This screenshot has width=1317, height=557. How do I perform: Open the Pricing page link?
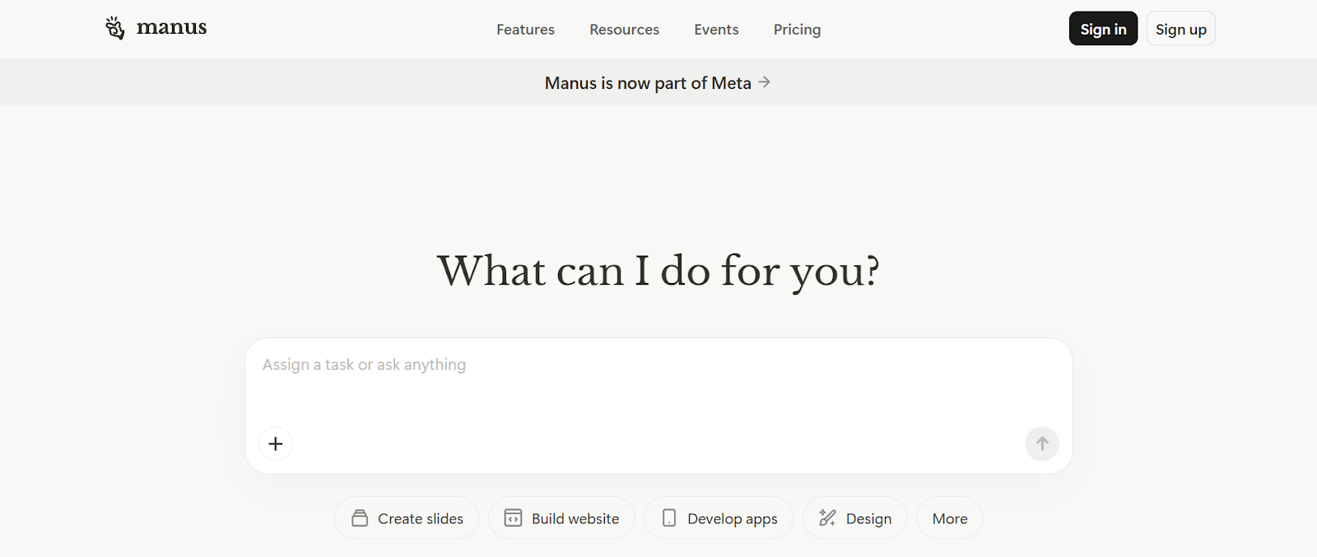(x=797, y=30)
